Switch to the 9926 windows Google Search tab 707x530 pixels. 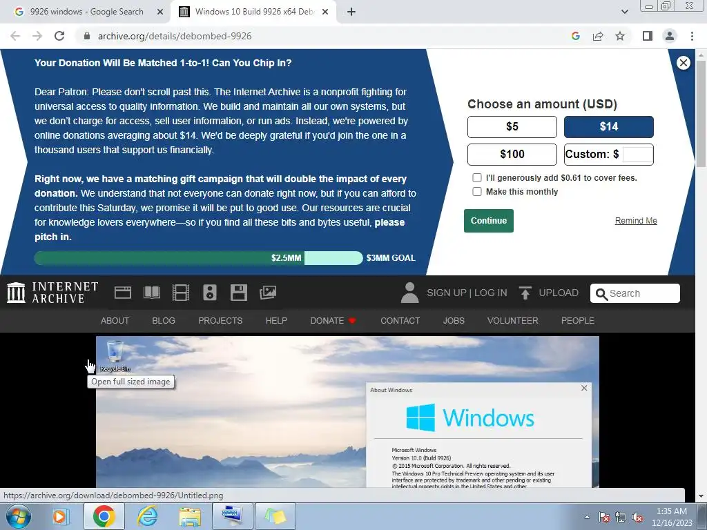click(x=85, y=12)
